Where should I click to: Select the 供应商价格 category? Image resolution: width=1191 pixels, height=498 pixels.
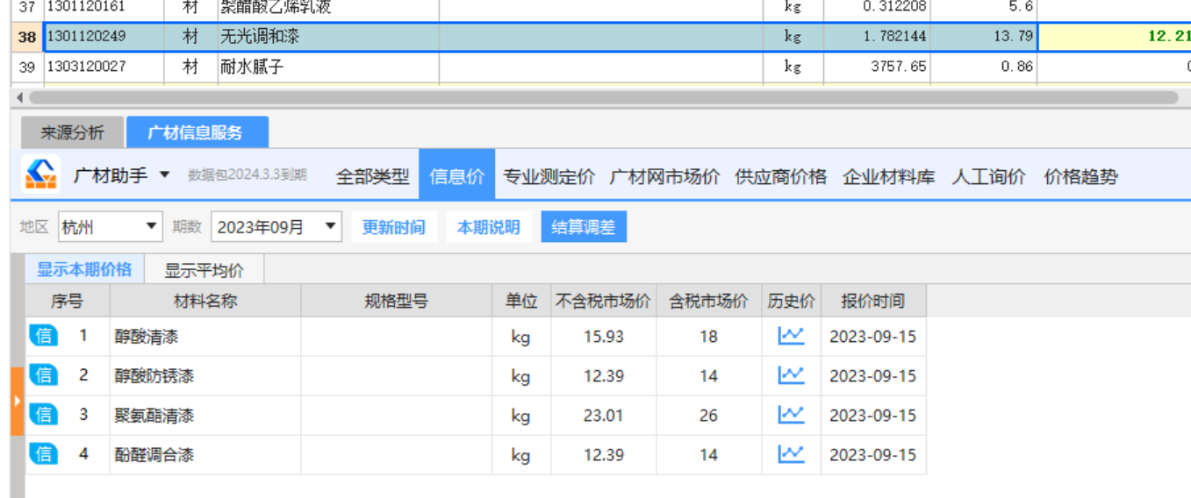tap(780, 176)
